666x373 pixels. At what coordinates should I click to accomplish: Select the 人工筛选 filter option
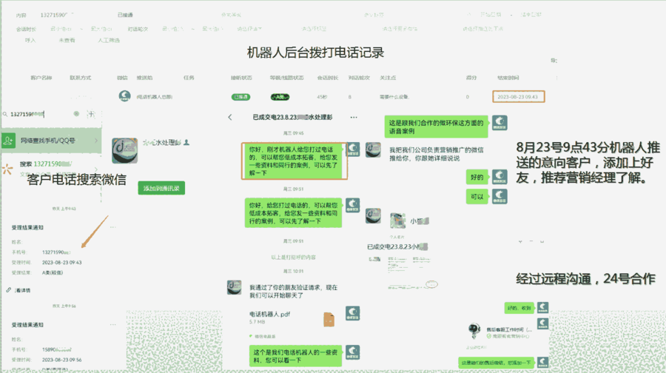tap(109, 40)
